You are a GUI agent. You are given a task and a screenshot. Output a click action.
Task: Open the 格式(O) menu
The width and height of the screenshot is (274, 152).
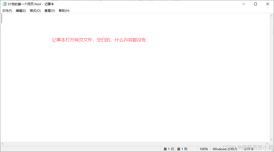click(35, 10)
